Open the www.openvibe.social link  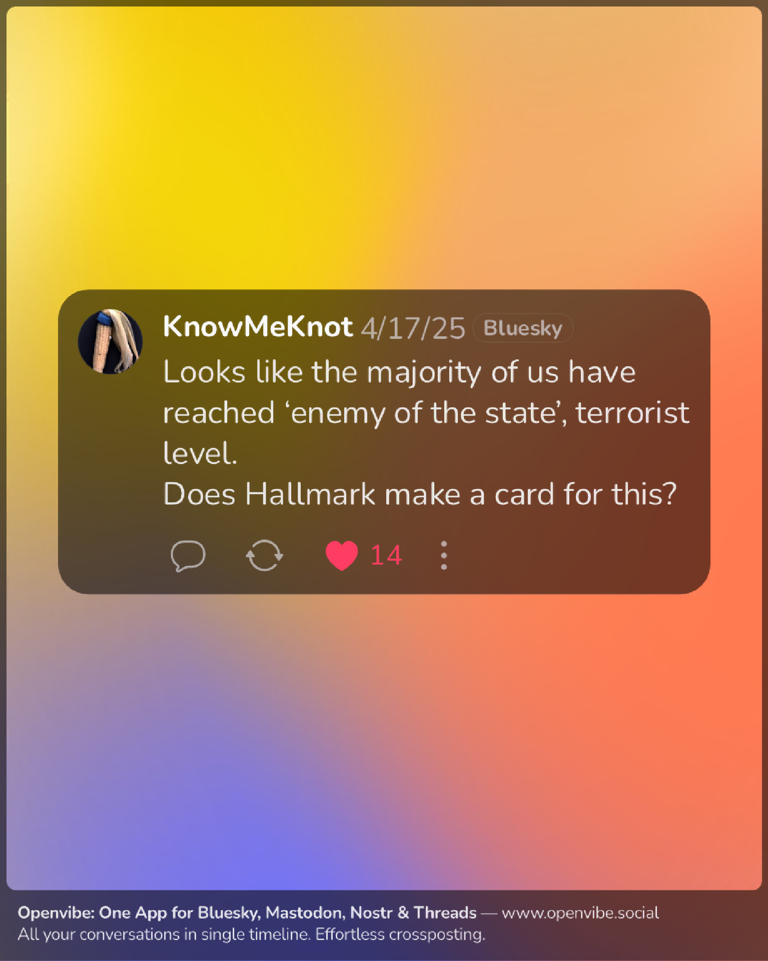(580, 913)
